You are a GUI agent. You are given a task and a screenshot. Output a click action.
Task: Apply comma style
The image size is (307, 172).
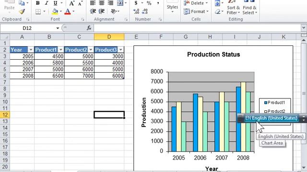(x=158, y=3)
